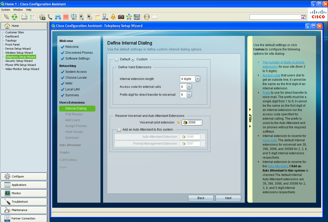Open the Access code help link
328x222 pixels.
point(271,75)
